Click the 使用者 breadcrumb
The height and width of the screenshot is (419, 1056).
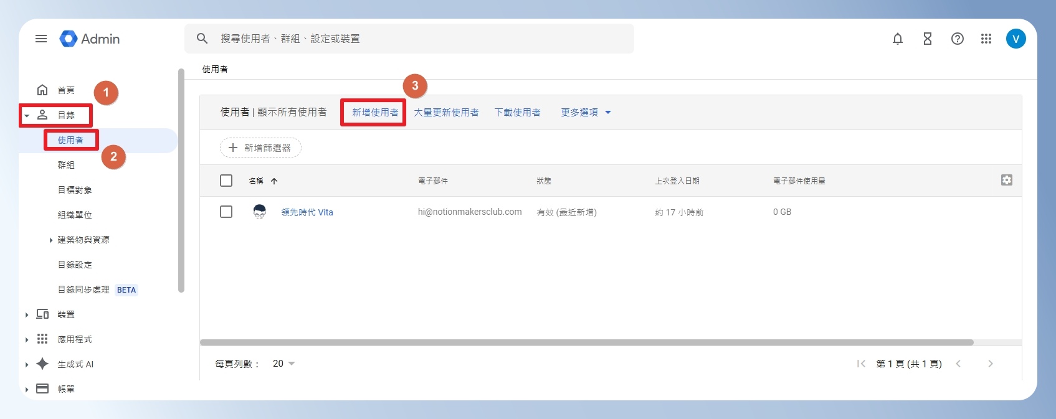point(215,69)
